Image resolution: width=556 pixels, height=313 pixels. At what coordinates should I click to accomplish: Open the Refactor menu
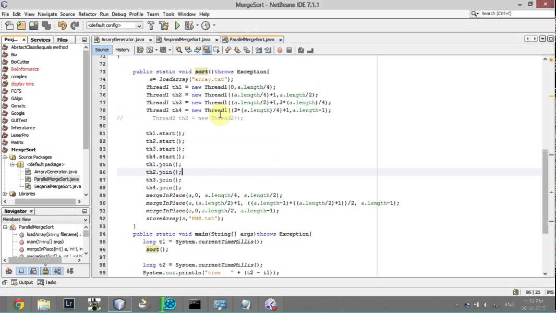87,14
